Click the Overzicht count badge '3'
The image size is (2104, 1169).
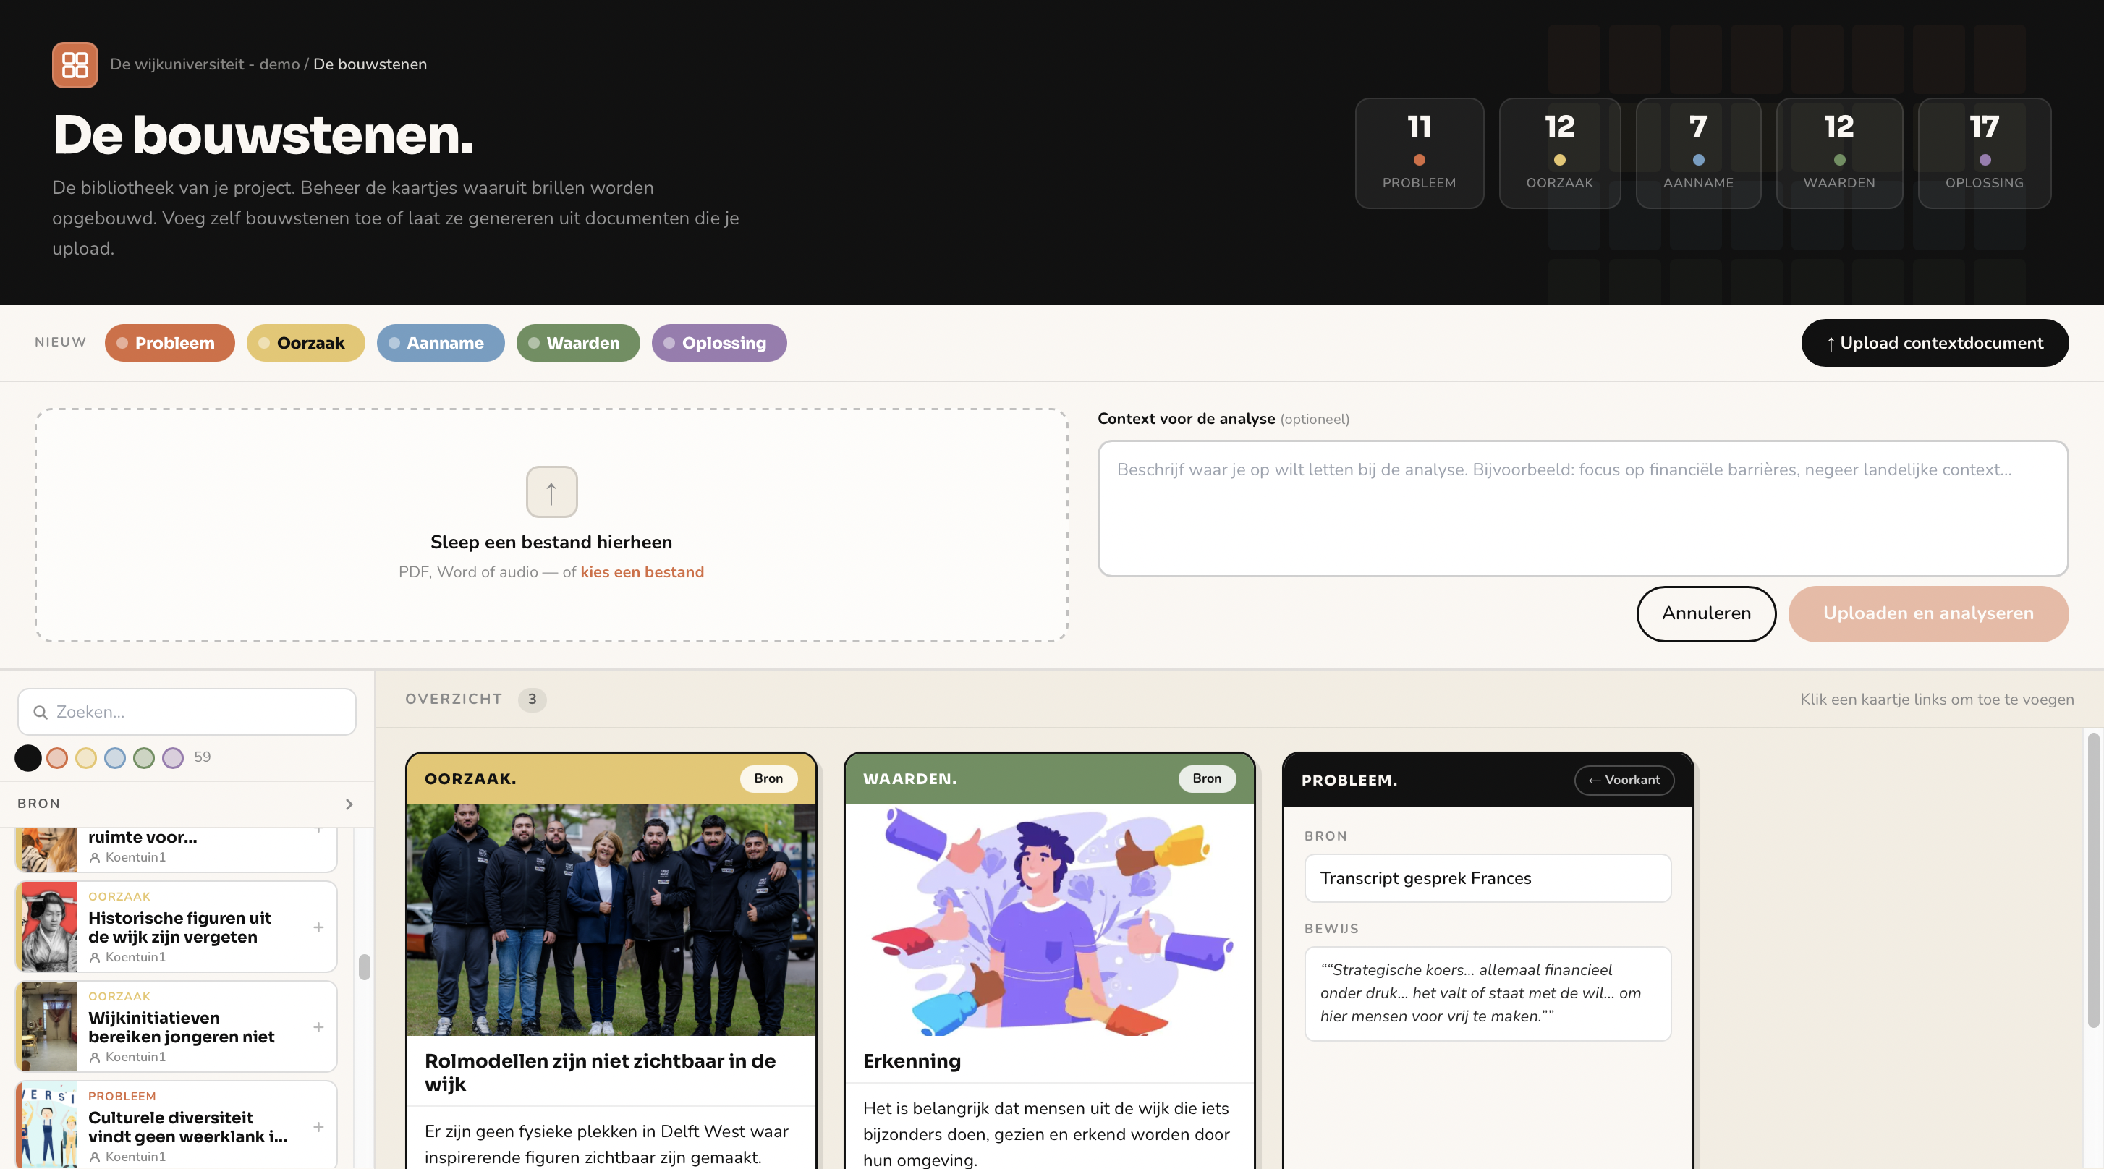pyautogui.click(x=532, y=700)
